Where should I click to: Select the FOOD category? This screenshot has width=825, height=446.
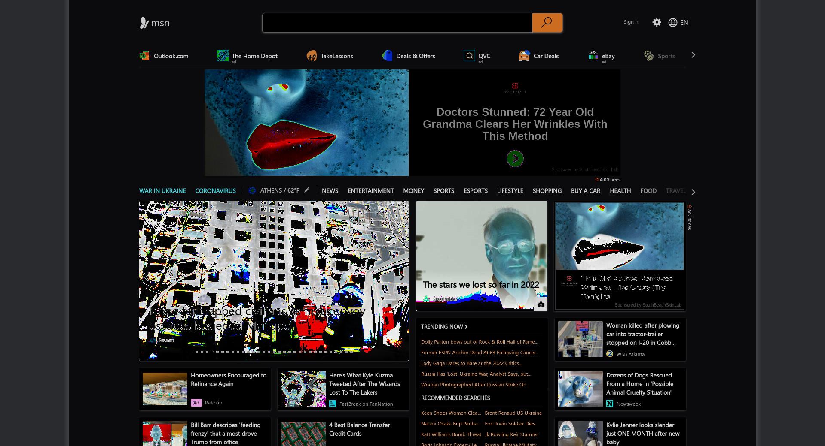(648, 191)
